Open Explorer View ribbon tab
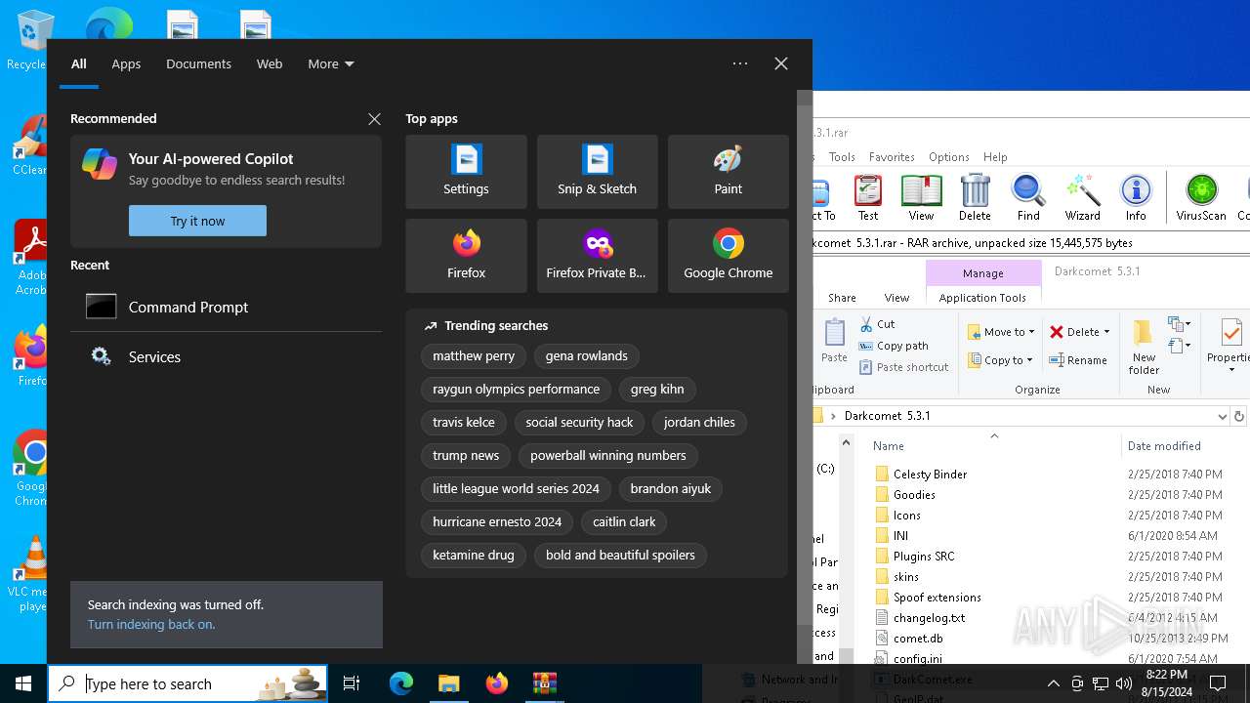 (x=896, y=298)
